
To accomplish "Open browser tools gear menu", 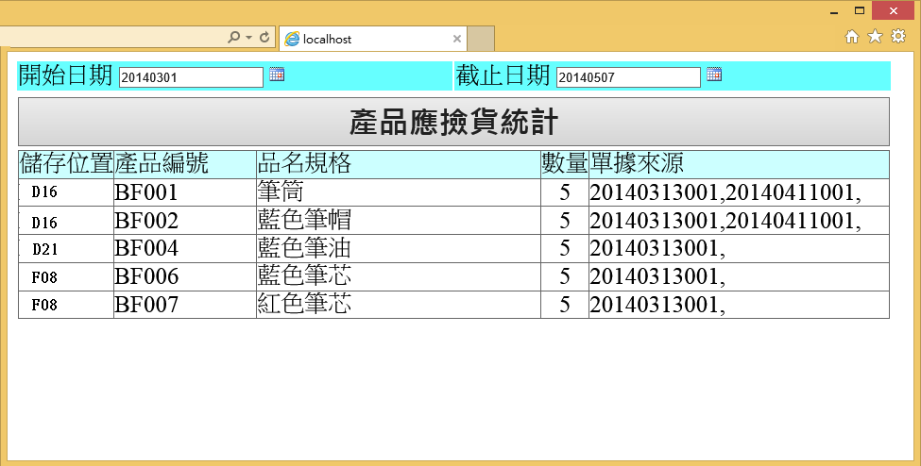I will [898, 37].
